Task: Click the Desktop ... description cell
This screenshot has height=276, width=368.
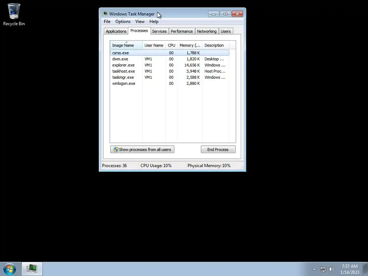Action: tap(214, 59)
